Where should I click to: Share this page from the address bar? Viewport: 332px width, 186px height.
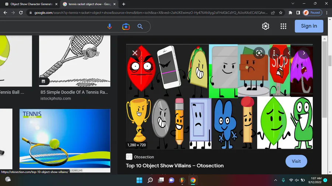[273, 12]
